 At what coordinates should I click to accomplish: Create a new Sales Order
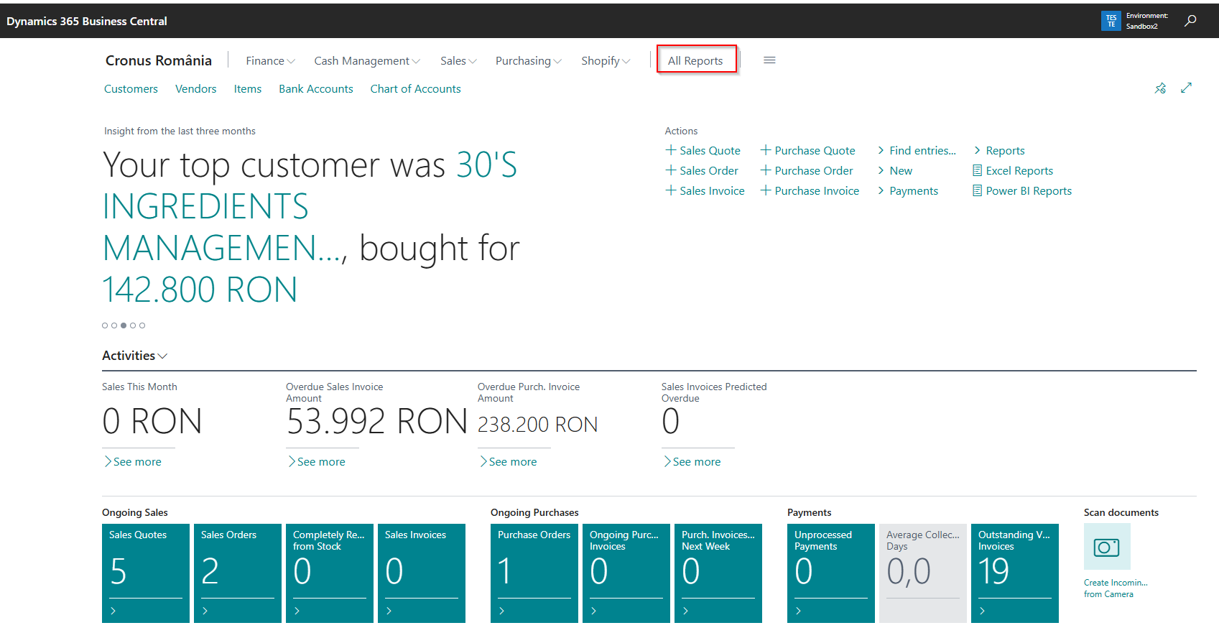[702, 170]
